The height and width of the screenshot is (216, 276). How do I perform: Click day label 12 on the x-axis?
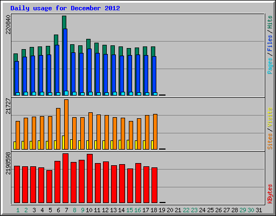click(105, 210)
